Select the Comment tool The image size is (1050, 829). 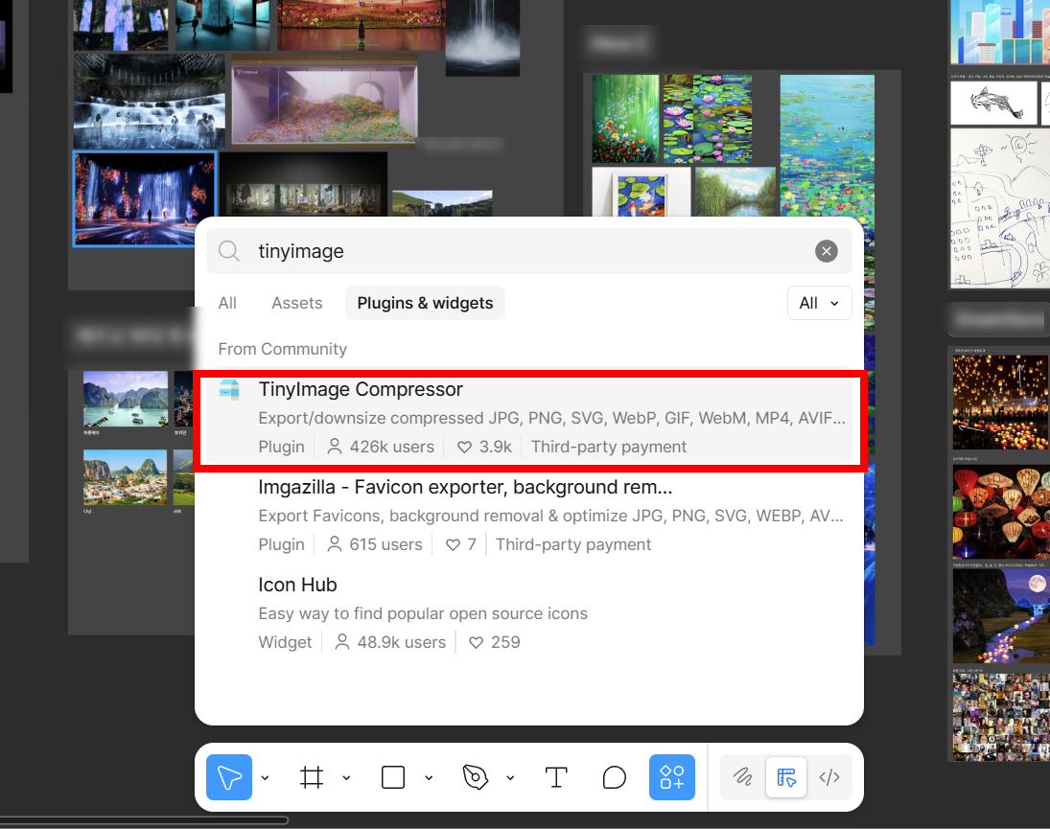point(614,777)
